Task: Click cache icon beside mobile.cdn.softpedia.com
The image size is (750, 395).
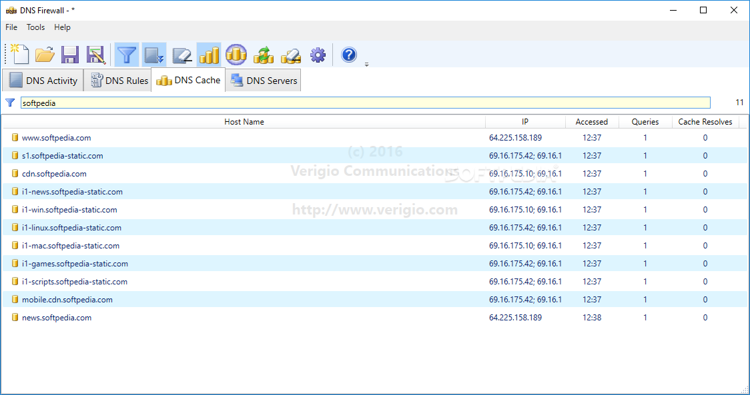Action: 15,300
